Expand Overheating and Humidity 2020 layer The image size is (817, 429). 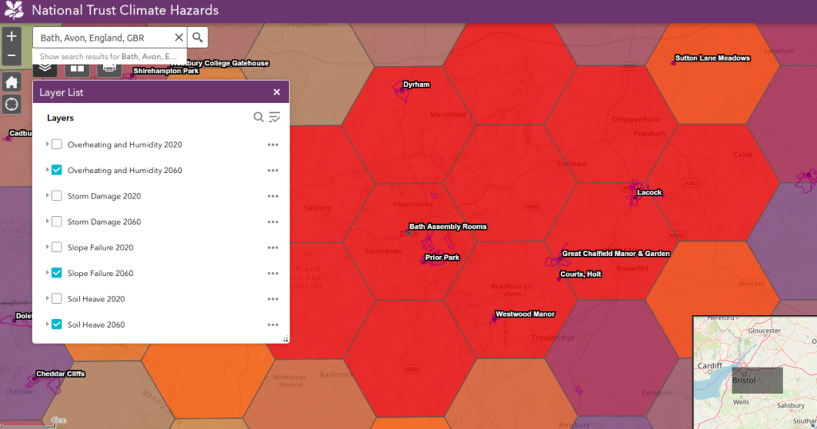tap(47, 144)
